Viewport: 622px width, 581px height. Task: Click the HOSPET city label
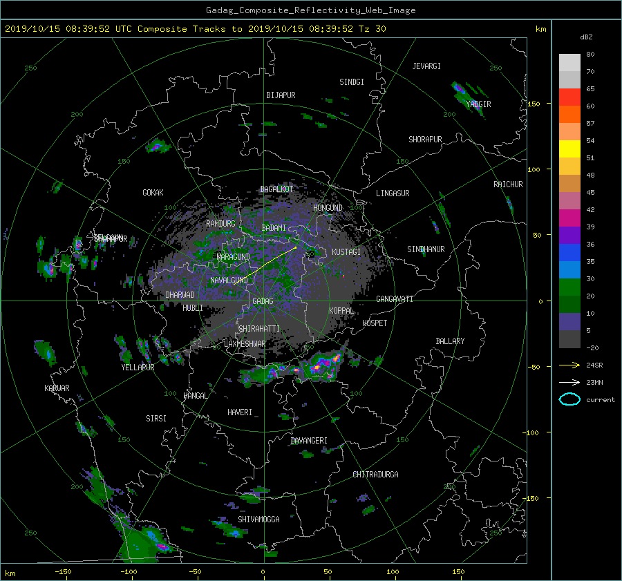click(375, 323)
